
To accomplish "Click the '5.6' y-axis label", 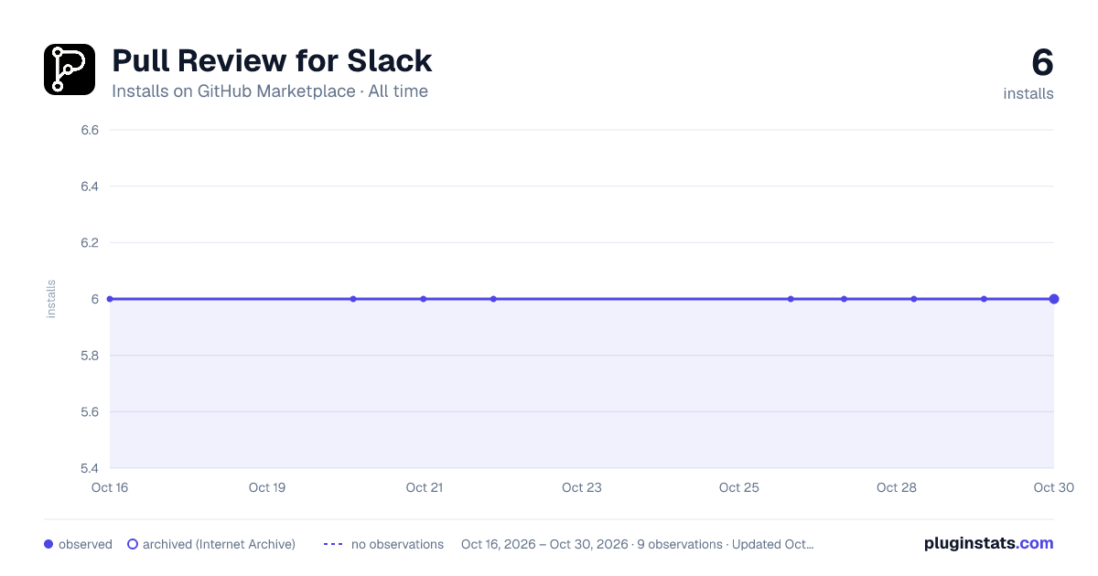I will (90, 412).
